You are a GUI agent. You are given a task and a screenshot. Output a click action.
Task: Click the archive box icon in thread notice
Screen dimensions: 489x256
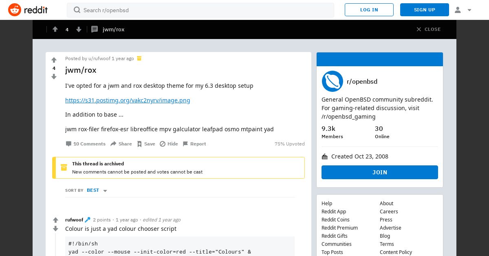[x=64, y=167]
